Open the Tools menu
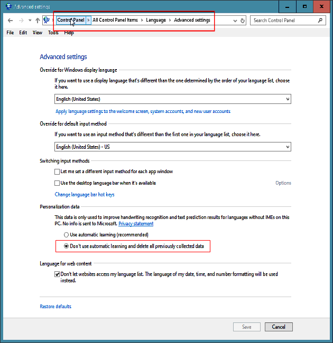Screen dimensions: 333x343 53,33
